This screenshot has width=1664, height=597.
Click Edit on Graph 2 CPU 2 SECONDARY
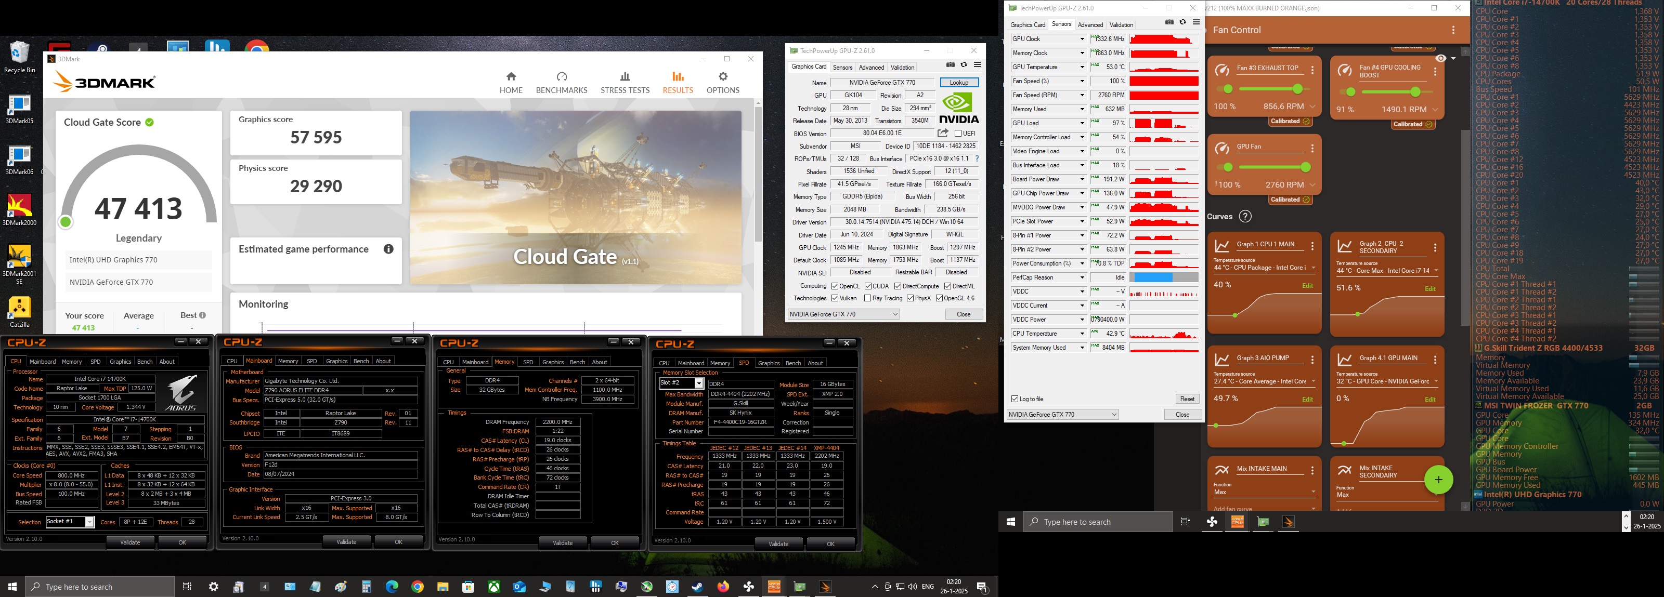point(1429,289)
